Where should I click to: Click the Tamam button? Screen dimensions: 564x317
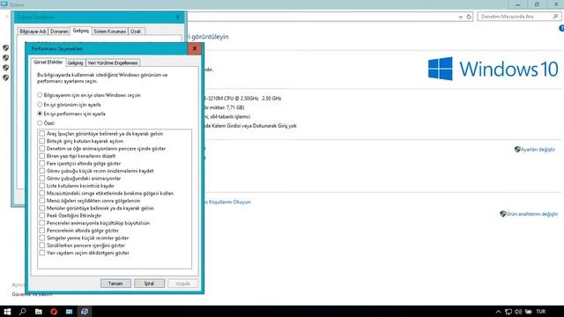(115, 284)
